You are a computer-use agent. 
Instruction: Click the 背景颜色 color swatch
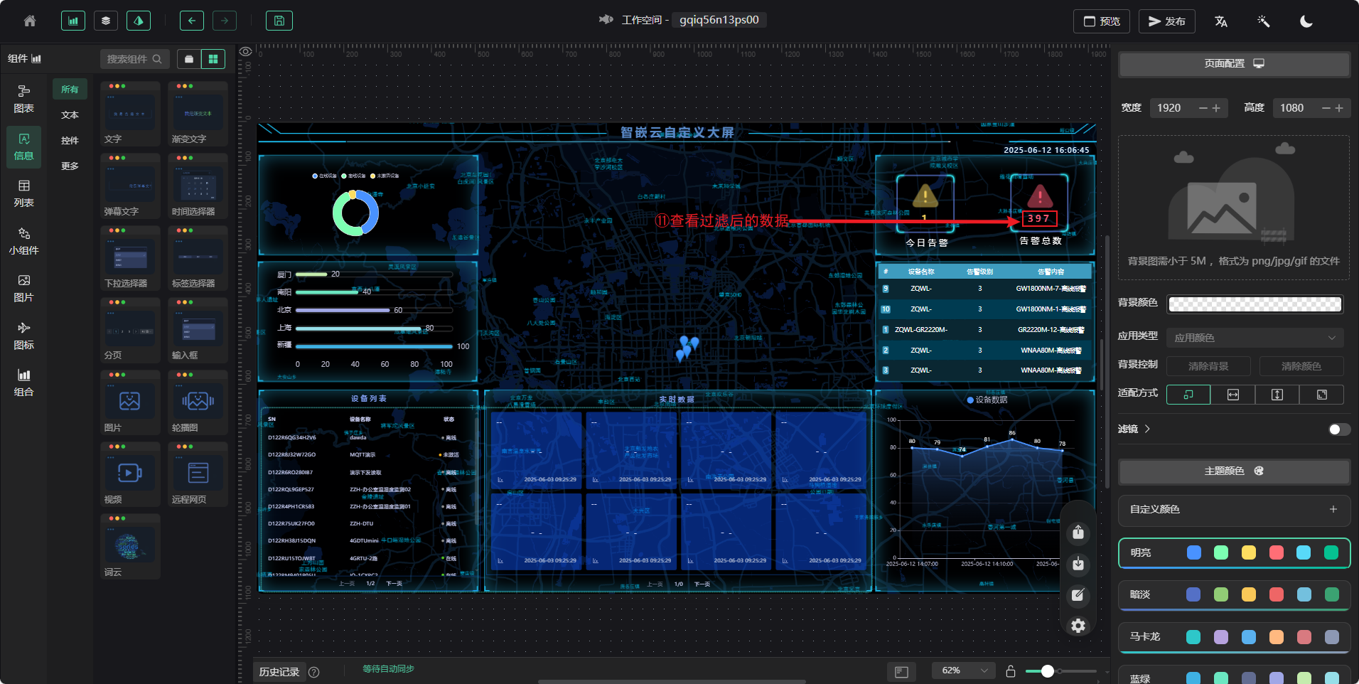1255,304
